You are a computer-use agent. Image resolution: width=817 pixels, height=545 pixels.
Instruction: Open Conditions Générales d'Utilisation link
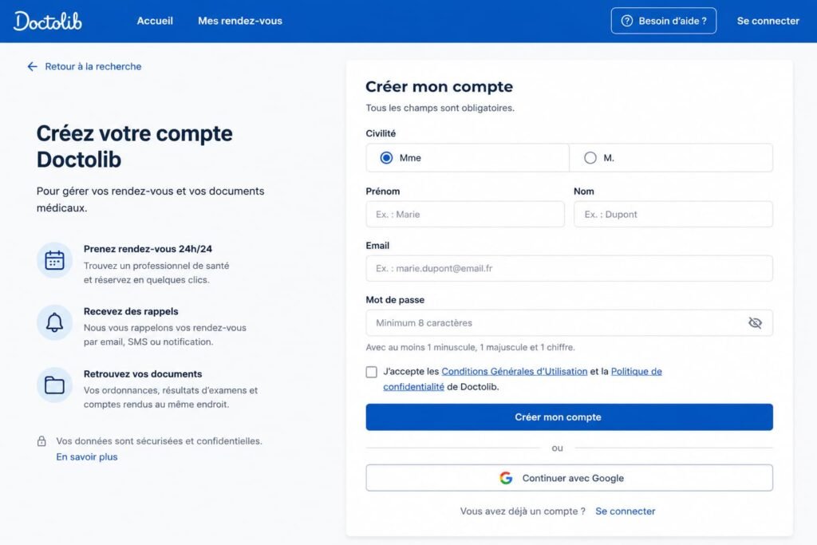(515, 372)
